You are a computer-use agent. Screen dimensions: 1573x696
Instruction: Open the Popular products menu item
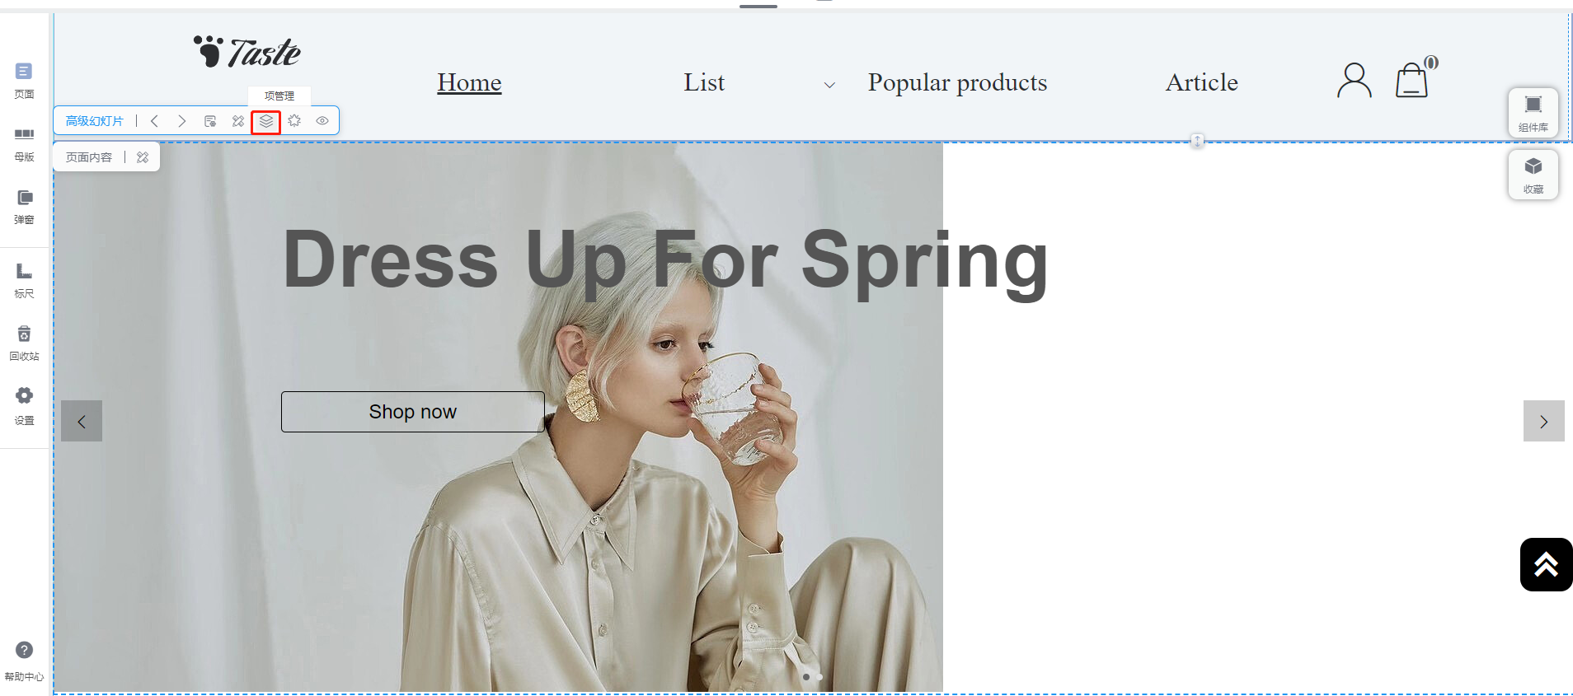click(957, 82)
